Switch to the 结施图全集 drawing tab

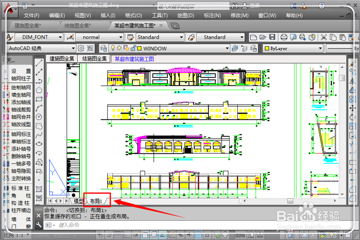click(94, 59)
